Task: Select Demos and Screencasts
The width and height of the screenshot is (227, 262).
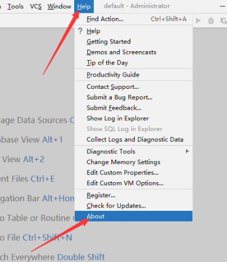Action: pyautogui.click(x=134, y=52)
